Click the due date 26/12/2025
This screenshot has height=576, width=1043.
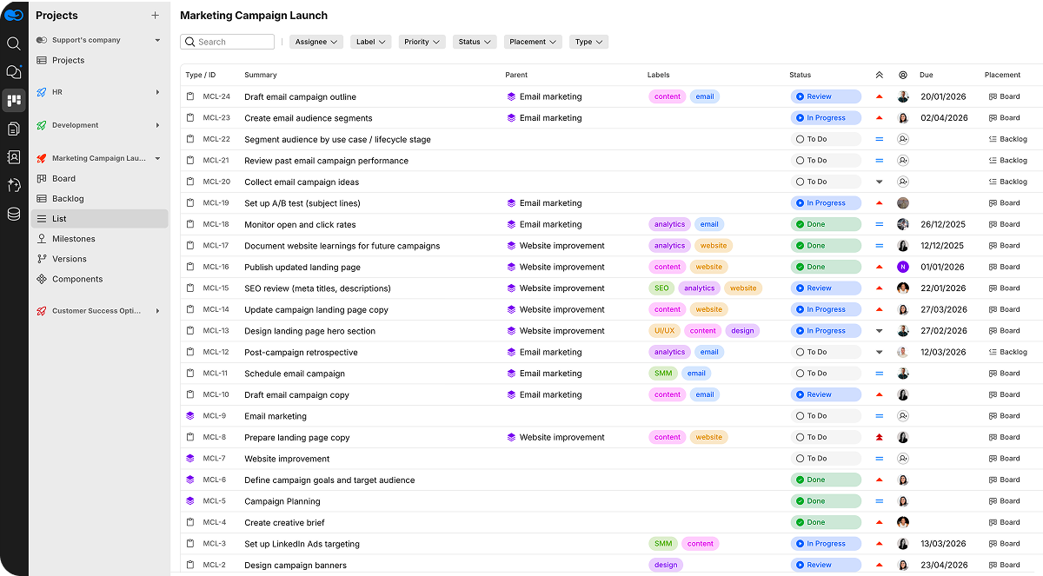point(943,224)
